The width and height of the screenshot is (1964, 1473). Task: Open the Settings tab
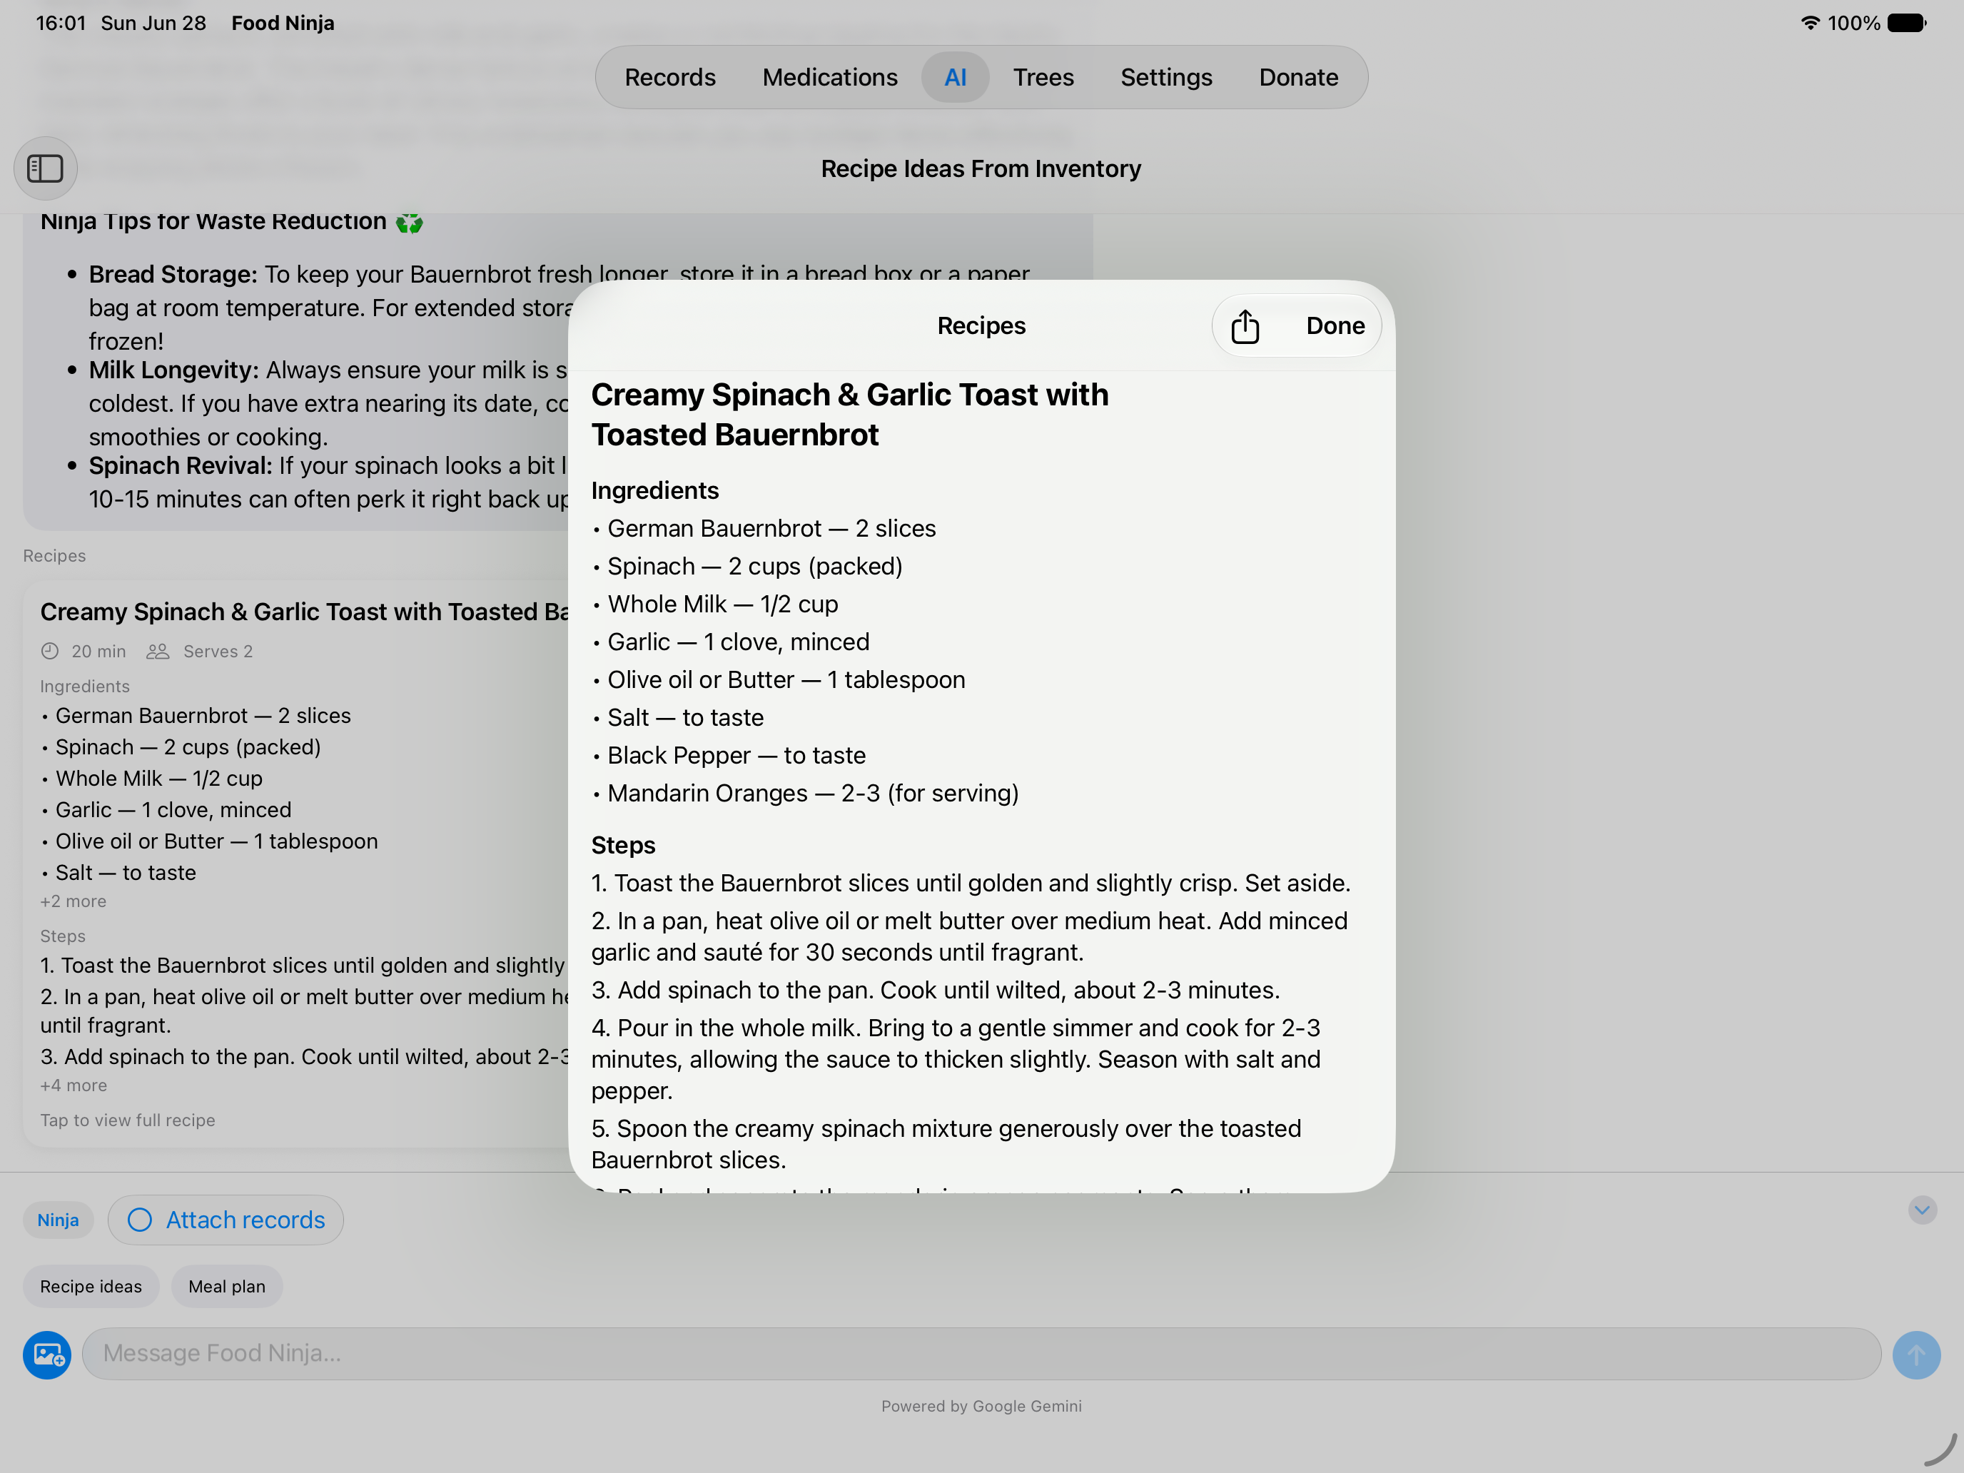click(x=1166, y=77)
